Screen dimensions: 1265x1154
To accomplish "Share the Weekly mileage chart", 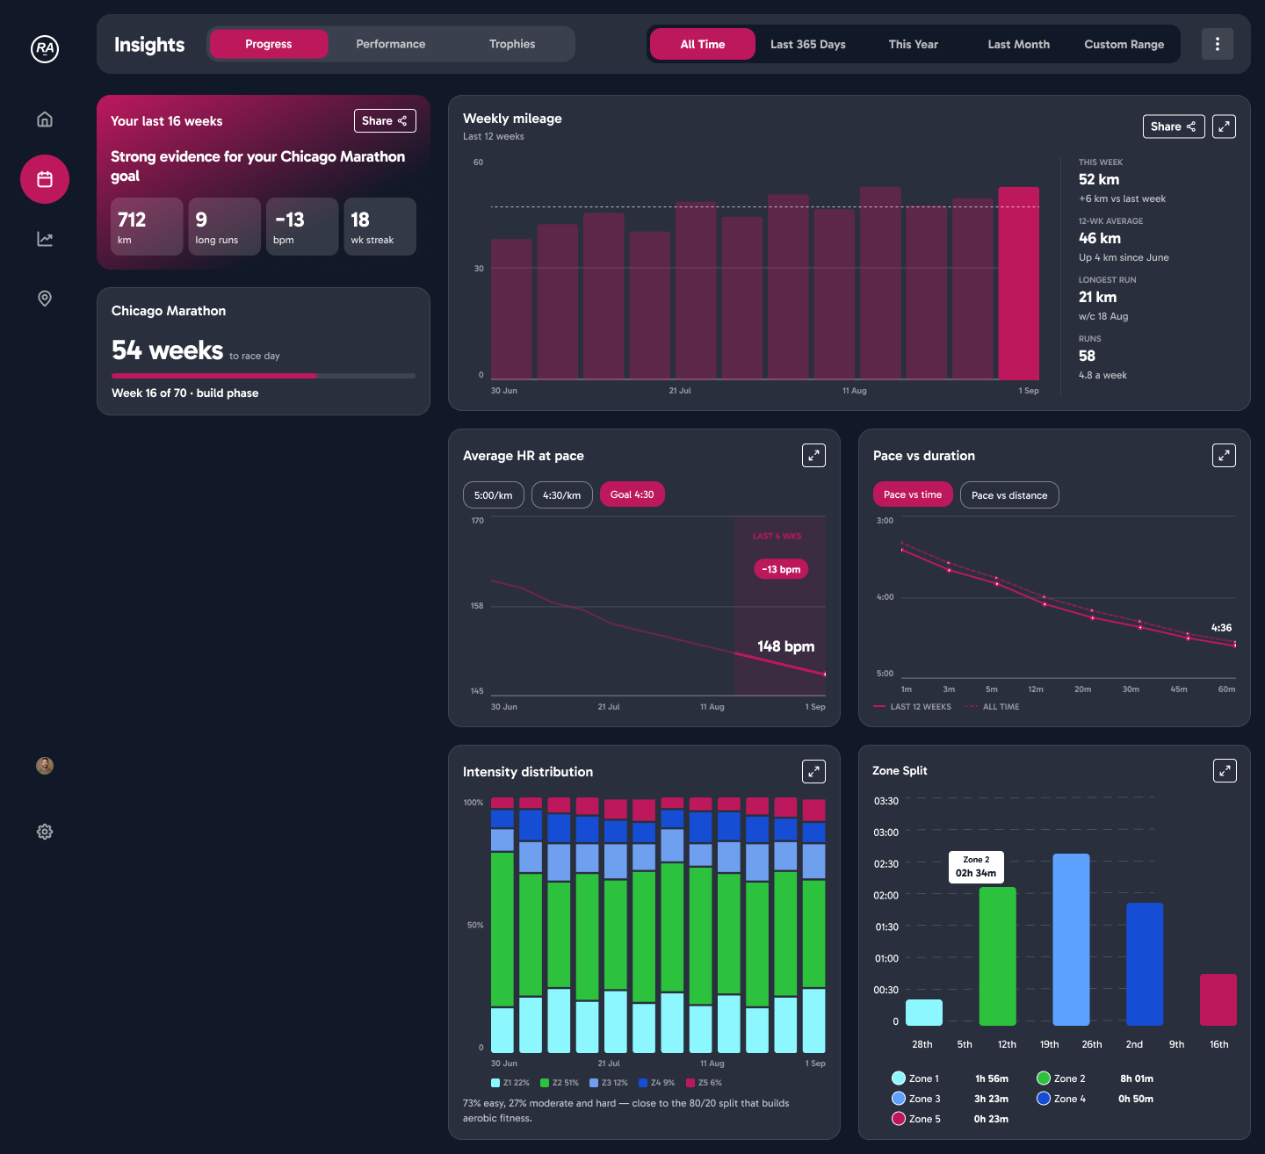I will (1174, 126).
